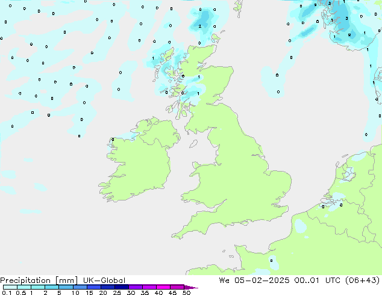
Task: Click the 25–30 mm navy legend swatch
Action: 122,287
